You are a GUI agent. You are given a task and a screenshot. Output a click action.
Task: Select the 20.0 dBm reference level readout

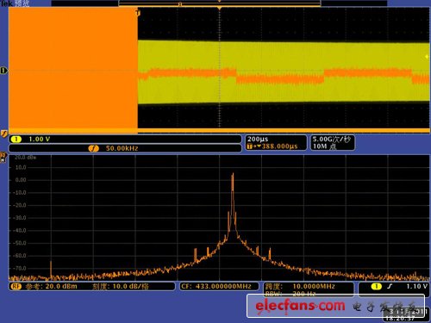(x=61, y=286)
